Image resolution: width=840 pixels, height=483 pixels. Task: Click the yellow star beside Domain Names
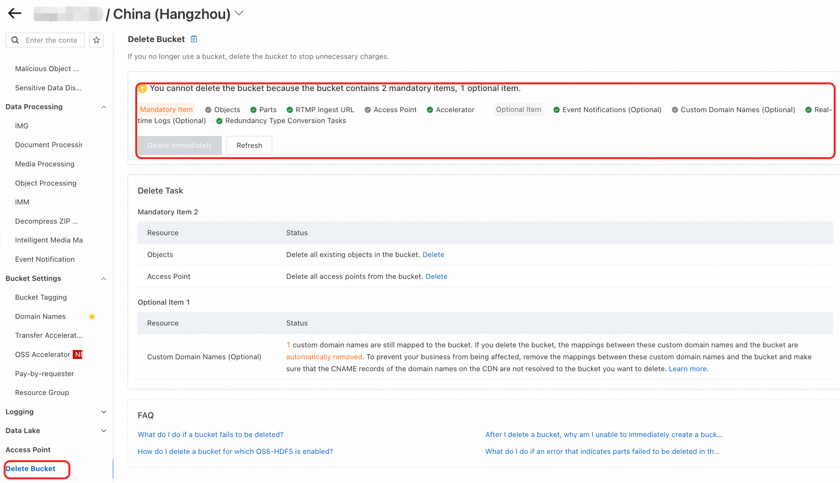(x=92, y=317)
